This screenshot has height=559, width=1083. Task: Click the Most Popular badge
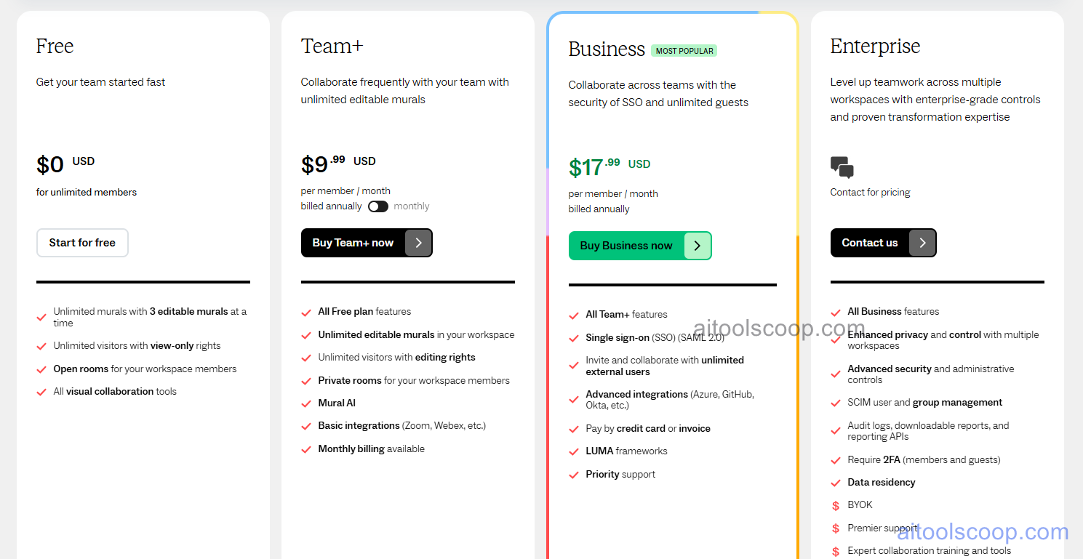pyautogui.click(x=684, y=51)
